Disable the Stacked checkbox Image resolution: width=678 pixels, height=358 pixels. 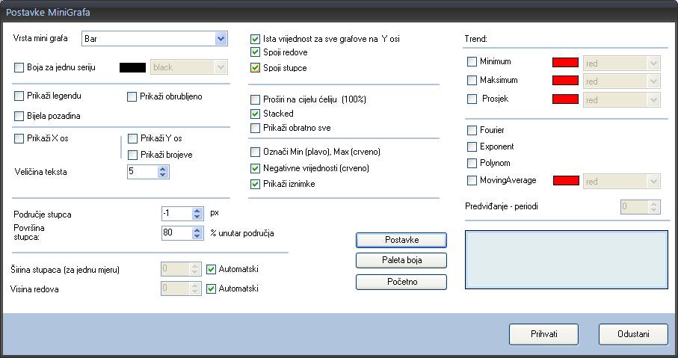tap(255, 114)
